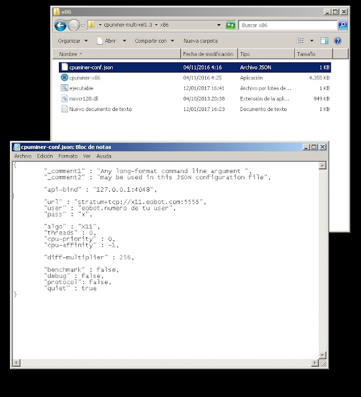Open Formato menu in Notepad
The image size is (361, 397).
68,156
